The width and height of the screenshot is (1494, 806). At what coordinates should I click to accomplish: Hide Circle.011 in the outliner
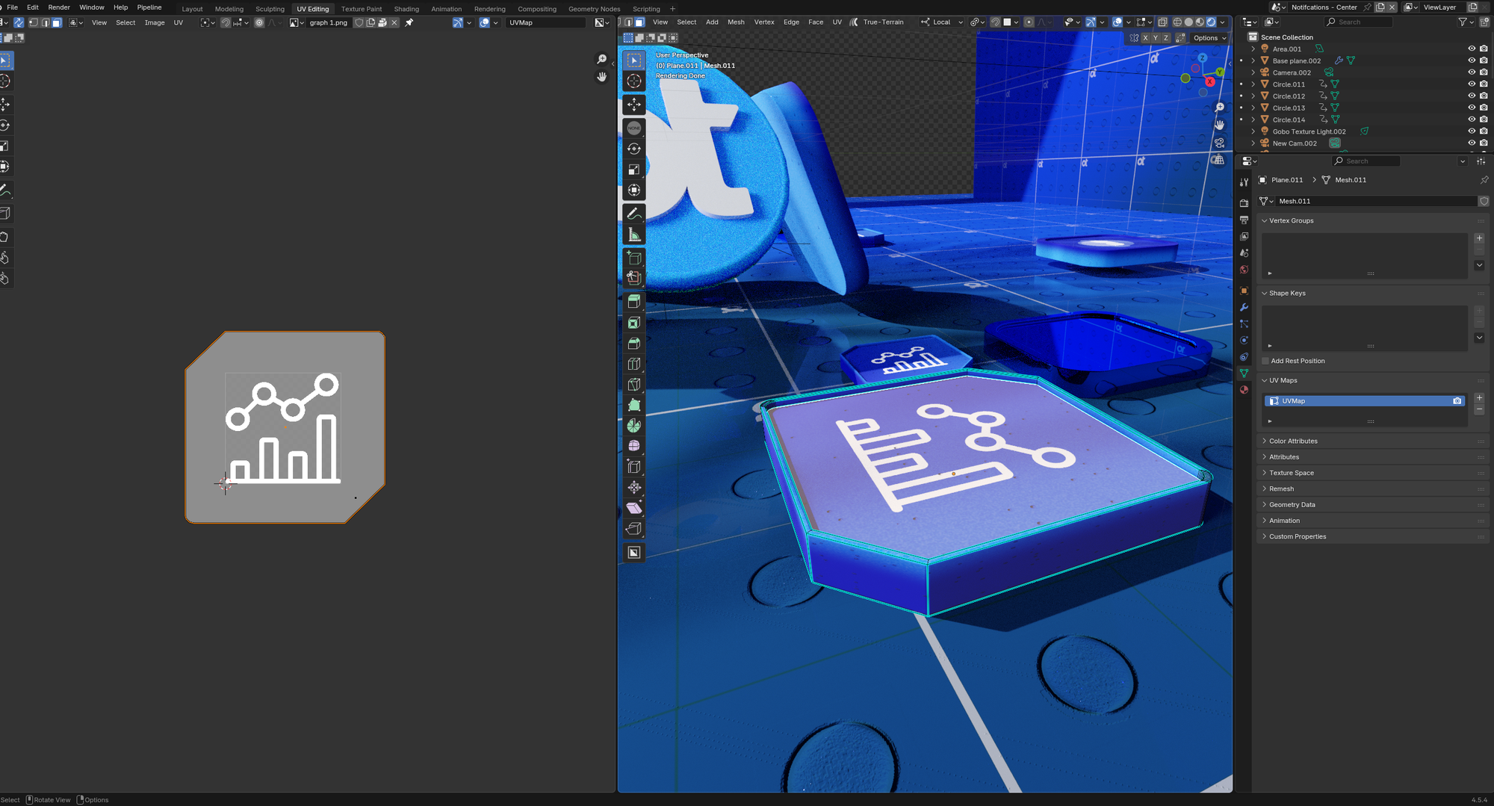[x=1471, y=84]
